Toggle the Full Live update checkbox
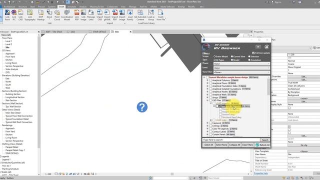This screenshot has height=180, width=320. click(x=253, y=53)
